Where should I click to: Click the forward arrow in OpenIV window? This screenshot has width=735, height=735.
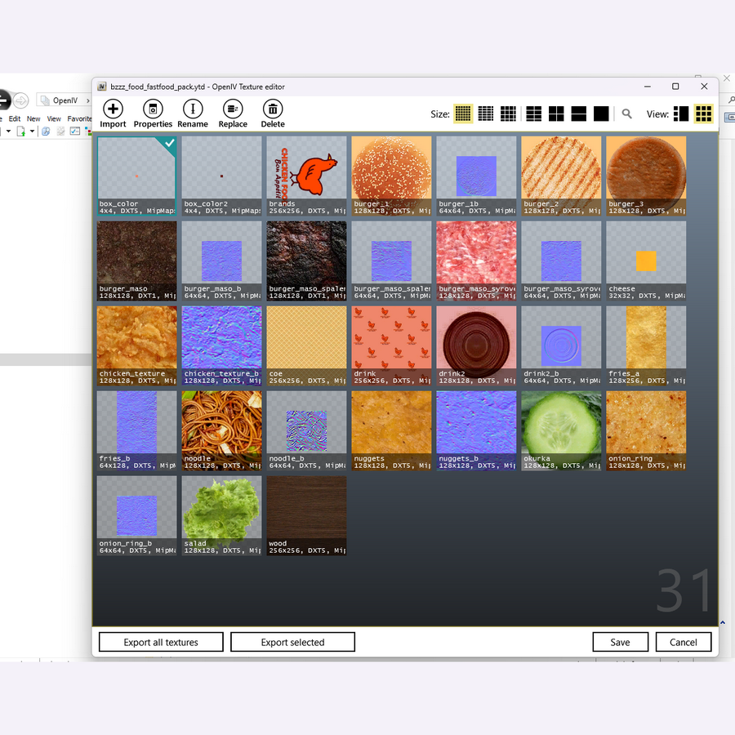click(x=20, y=100)
